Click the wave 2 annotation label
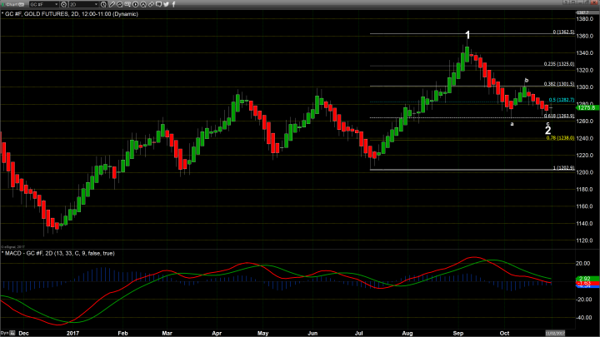This screenshot has width=600, height=337. (548, 131)
